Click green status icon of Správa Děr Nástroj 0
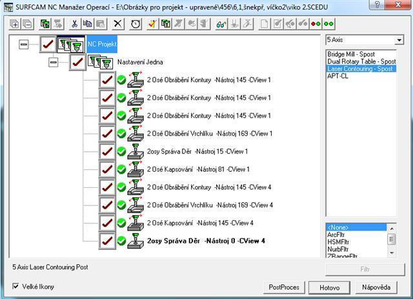The image size is (413, 299). pos(121,241)
